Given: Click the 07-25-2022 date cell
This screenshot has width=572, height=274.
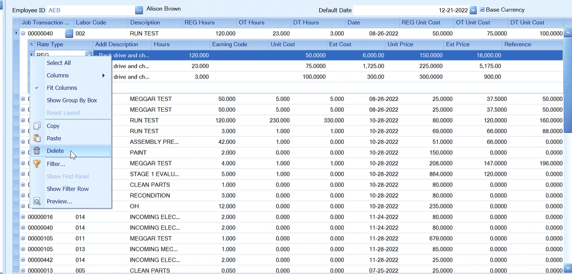Looking at the screenshot, I should (x=372, y=271).
